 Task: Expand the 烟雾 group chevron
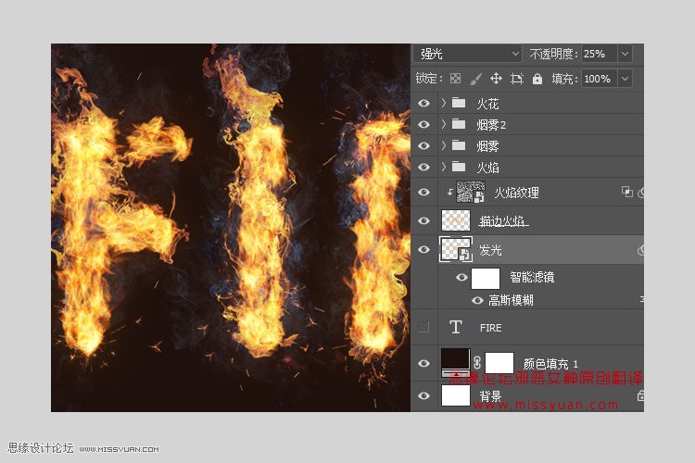(443, 145)
